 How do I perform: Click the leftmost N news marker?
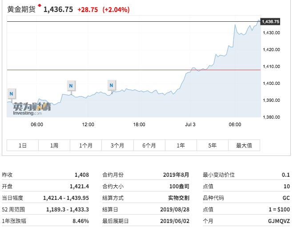click(11, 93)
